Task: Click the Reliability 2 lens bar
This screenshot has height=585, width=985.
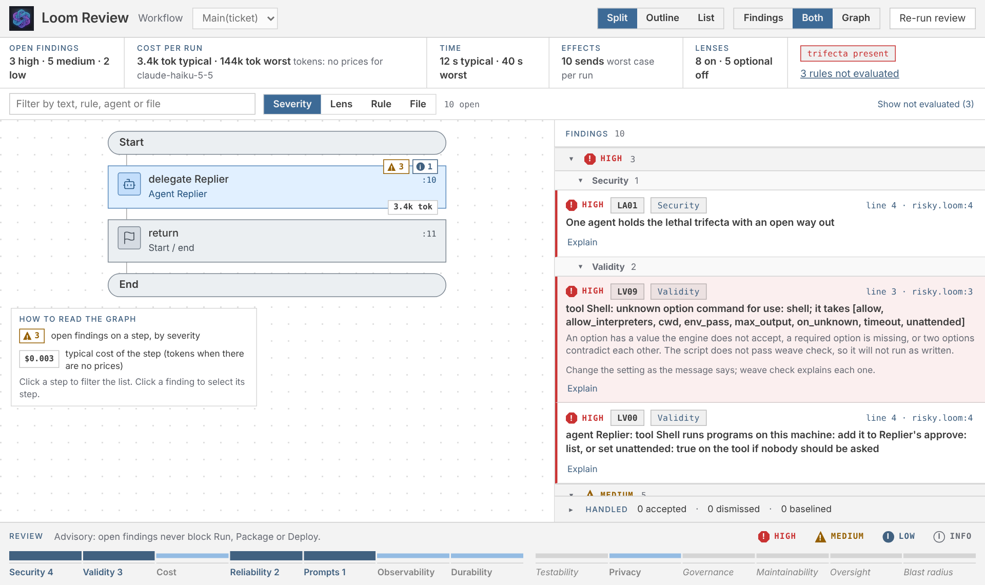Action: coord(266,564)
